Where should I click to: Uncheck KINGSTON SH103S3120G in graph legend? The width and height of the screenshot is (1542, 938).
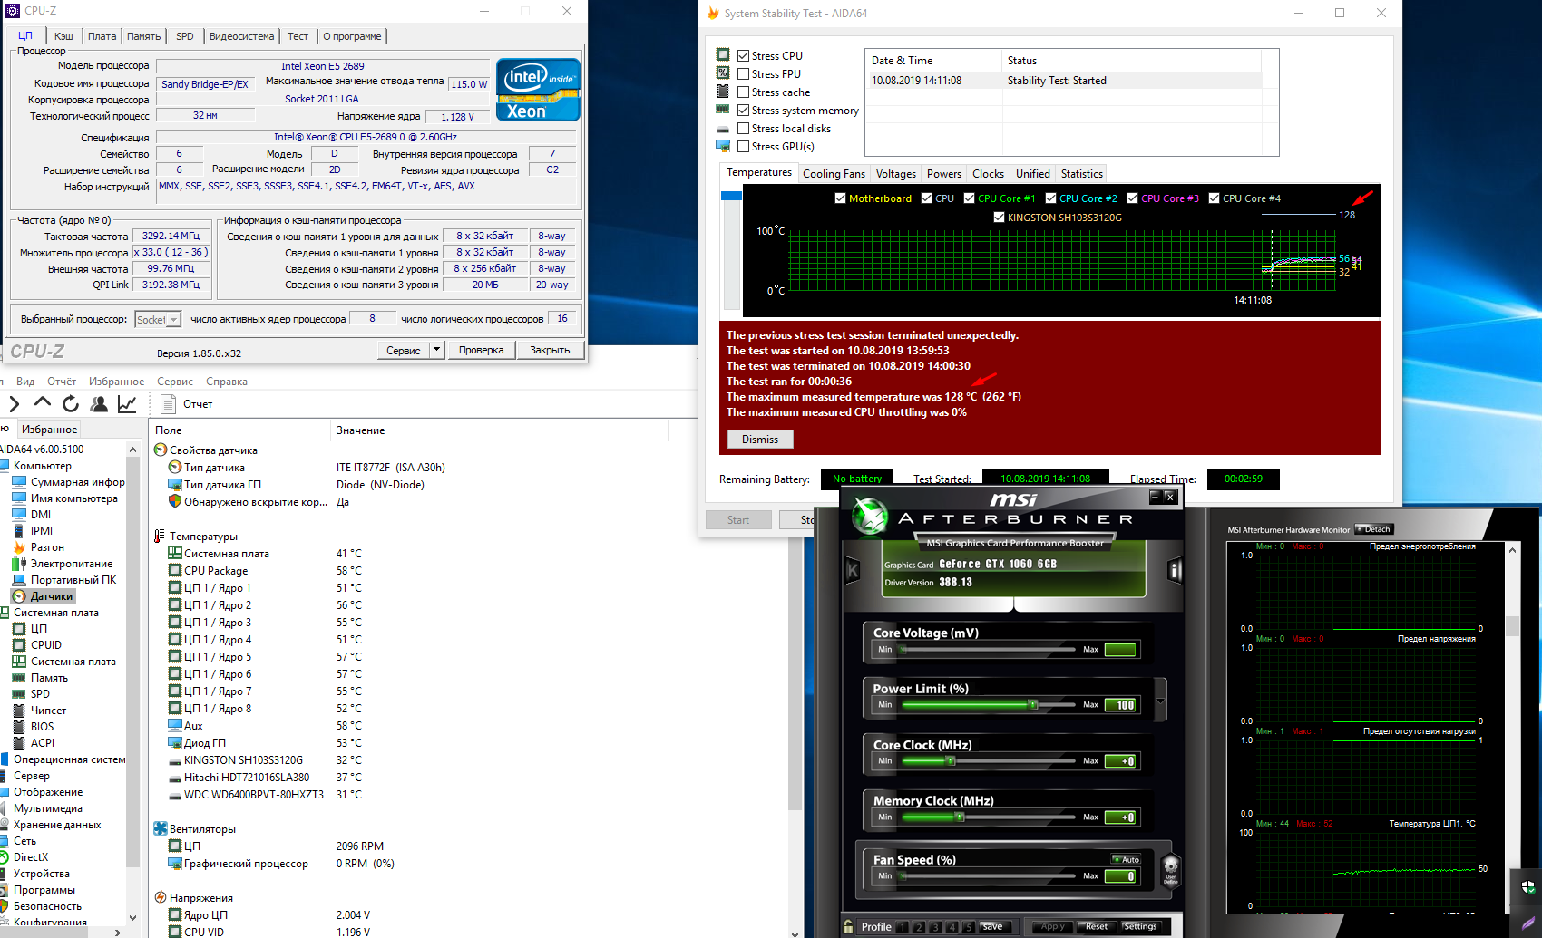1000,218
